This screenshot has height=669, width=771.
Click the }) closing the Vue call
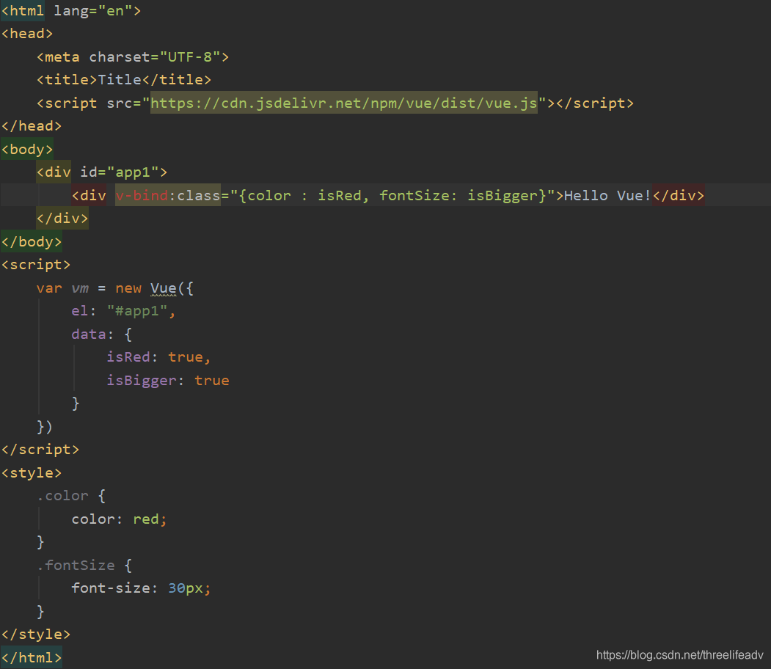45,427
